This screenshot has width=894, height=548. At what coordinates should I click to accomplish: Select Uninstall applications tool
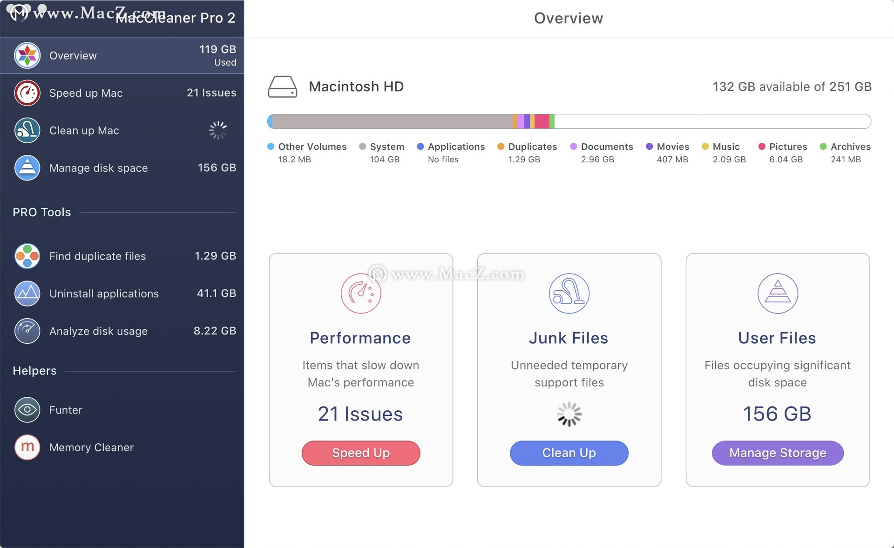[122, 294]
